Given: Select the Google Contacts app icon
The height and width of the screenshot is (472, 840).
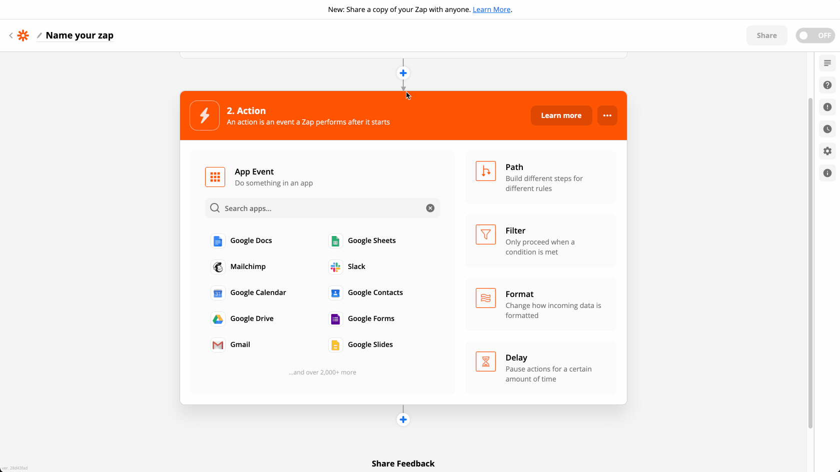Looking at the screenshot, I should click(x=336, y=293).
